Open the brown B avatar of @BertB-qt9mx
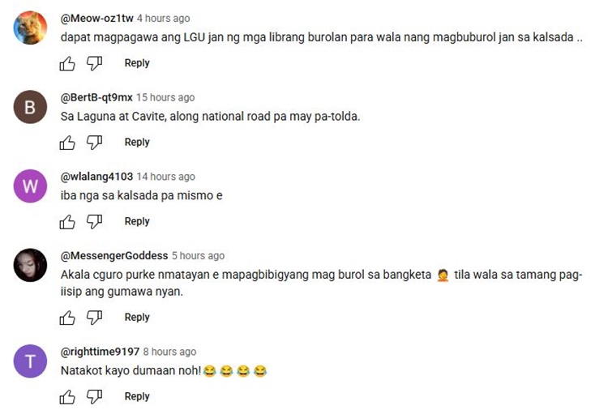 click(30, 107)
